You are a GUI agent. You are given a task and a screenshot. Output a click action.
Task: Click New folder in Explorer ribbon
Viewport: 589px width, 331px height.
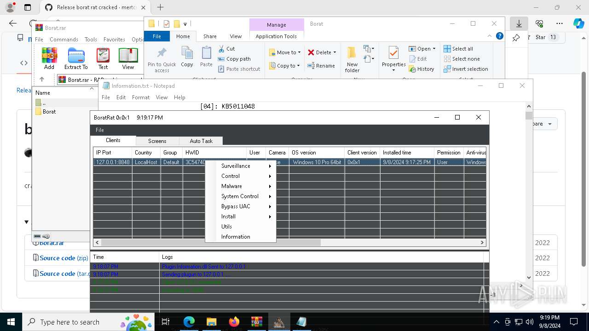click(x=352, y=59)
